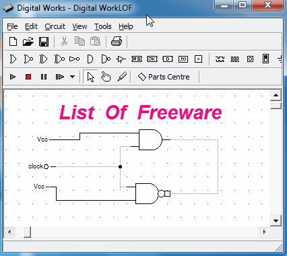This screenshot has height=256, width=287.
Task: Select the clock pulse generator tool
Action: (234, 59)
